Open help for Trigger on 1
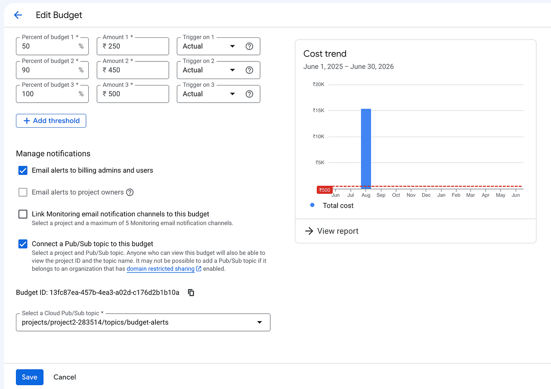 (x=249, y=46)
